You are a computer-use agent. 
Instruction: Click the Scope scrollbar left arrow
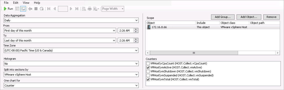click(148, 53)
